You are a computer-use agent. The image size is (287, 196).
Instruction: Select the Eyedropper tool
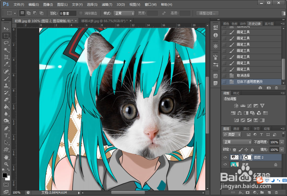tap(6, 64)
